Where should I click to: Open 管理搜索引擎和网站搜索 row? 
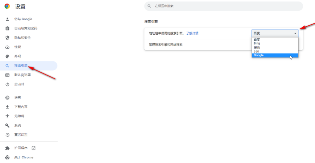[x=224, y=45]
